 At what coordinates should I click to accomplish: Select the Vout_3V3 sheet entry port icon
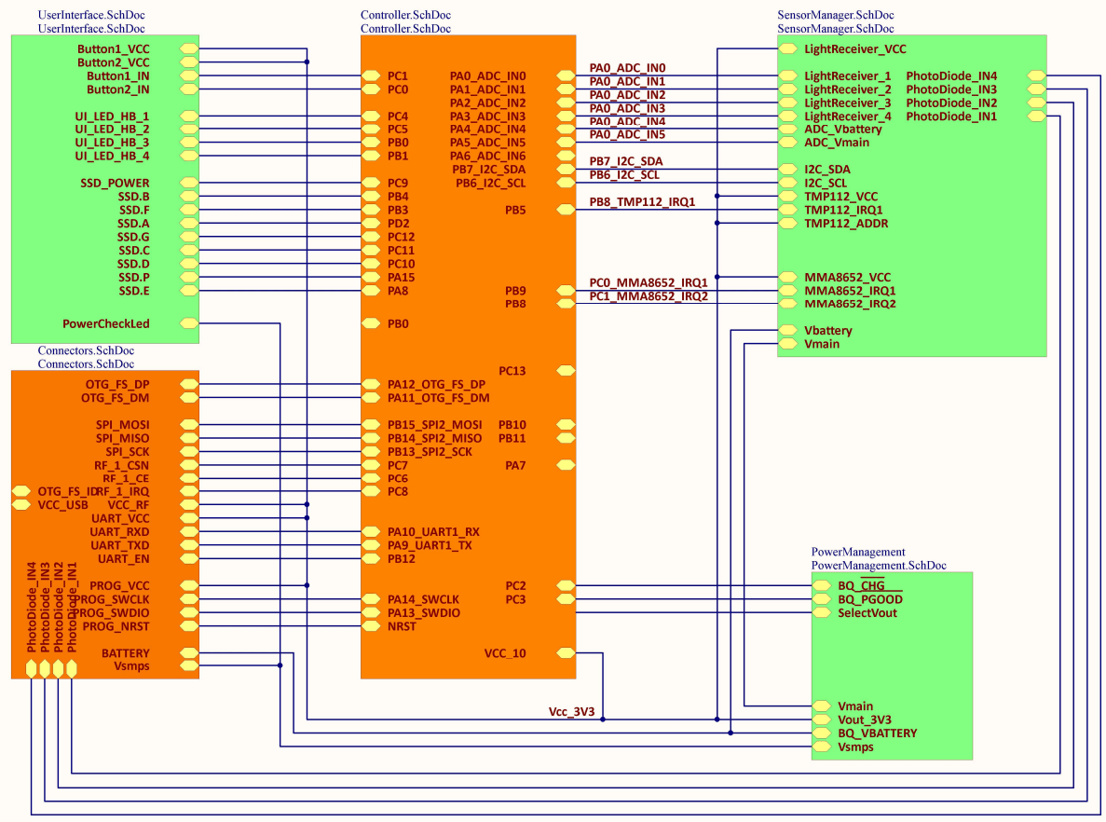(821, 719)
